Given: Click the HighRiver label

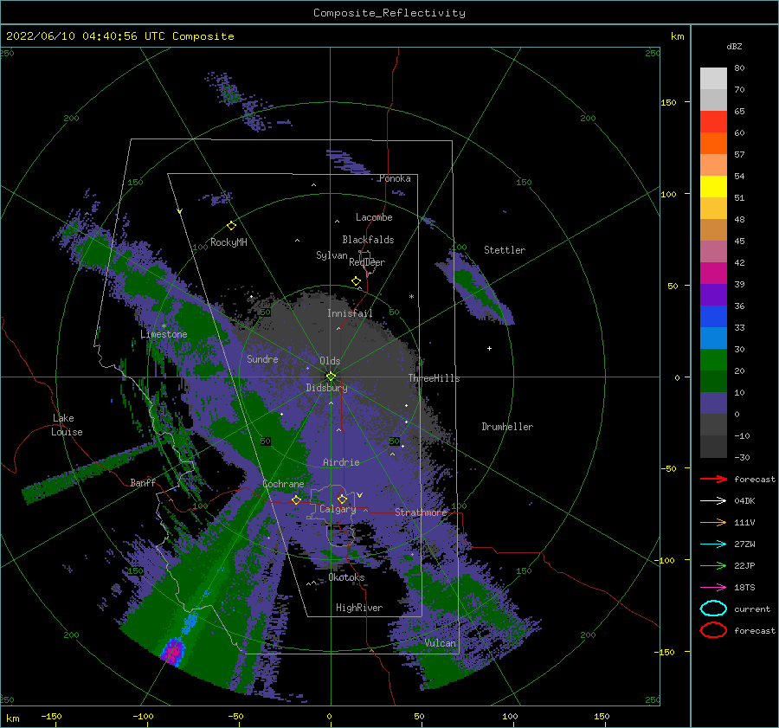Looking at the screenshot, I should point(358,608).
